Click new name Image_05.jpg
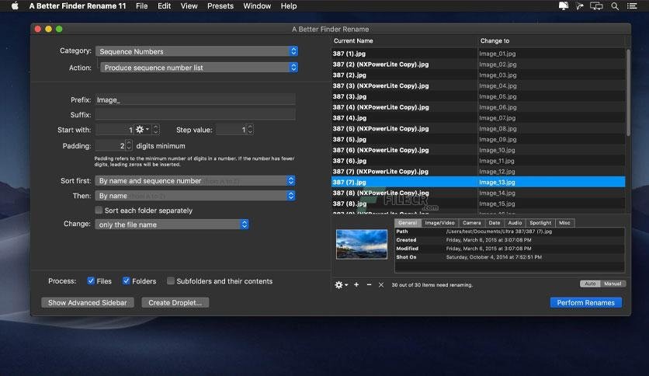649x376 pixels. pyautogui.click(x=498, y=96)
